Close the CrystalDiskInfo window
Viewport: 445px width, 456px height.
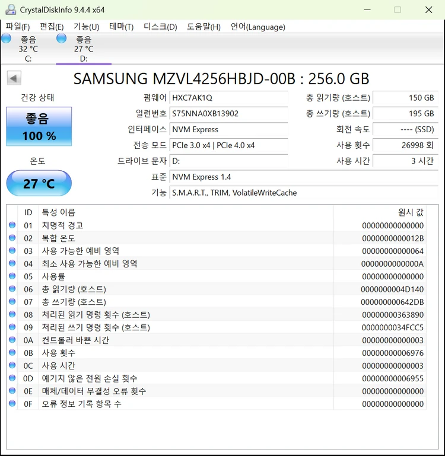click(428, 9)
